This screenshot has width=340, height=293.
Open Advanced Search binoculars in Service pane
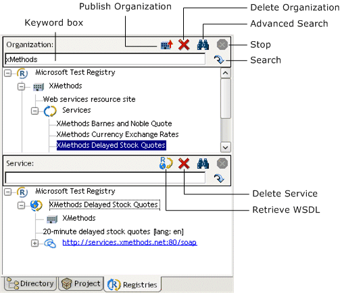tap(203, 163)
